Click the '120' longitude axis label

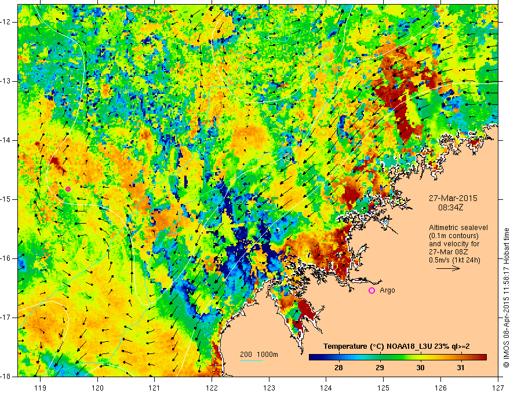click(97, 388)
